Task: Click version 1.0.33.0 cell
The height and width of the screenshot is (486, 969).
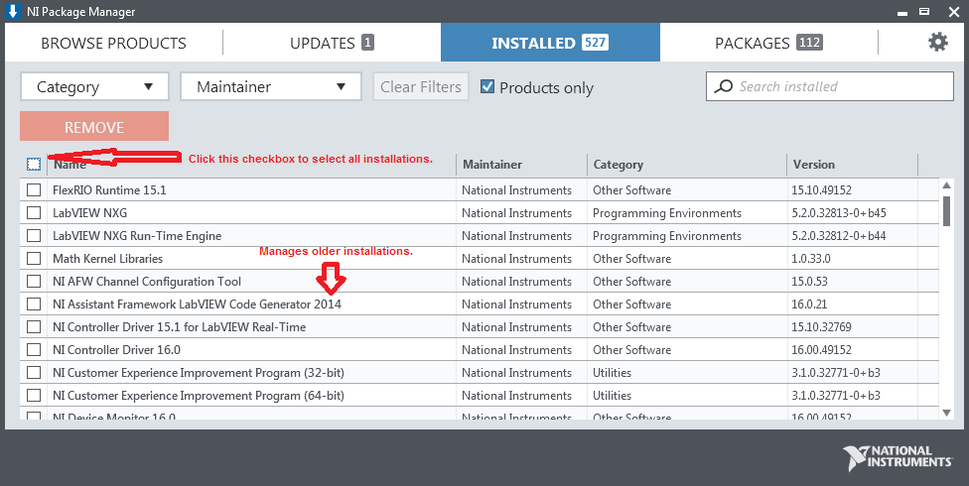Action: point(811,259)
